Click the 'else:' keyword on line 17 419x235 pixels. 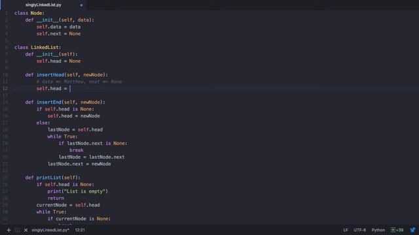[x=43, y=123]
